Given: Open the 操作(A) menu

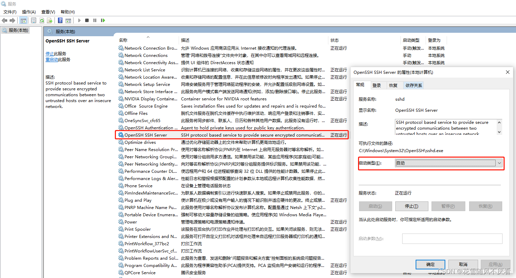Looking at the screenshot, I should pos(29,12).
